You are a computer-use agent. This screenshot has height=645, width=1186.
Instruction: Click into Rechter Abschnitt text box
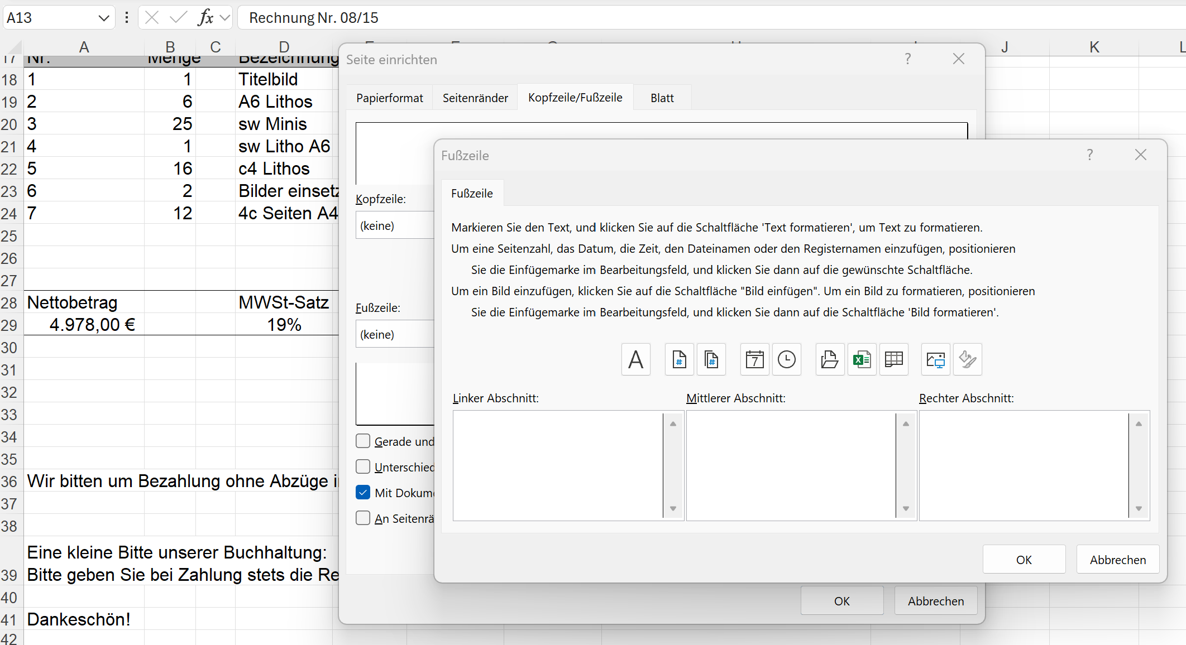click(x=1024, y=465)
